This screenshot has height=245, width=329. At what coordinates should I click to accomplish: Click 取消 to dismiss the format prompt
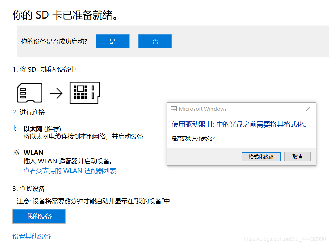[x=297, y=156]
